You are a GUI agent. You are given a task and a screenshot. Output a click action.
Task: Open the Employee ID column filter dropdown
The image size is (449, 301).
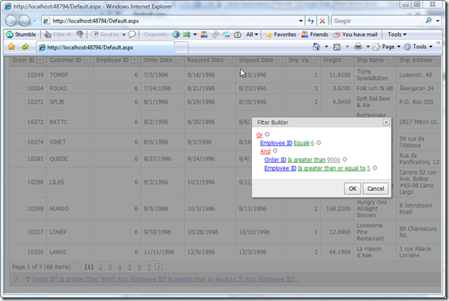coord(134,60)
